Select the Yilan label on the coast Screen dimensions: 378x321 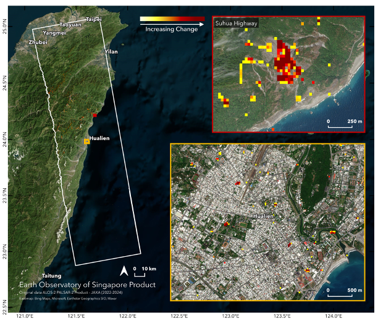111,51
